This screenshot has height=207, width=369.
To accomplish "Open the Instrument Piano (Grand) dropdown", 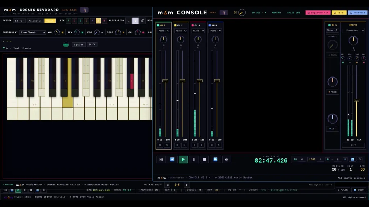I will [32, 32].
